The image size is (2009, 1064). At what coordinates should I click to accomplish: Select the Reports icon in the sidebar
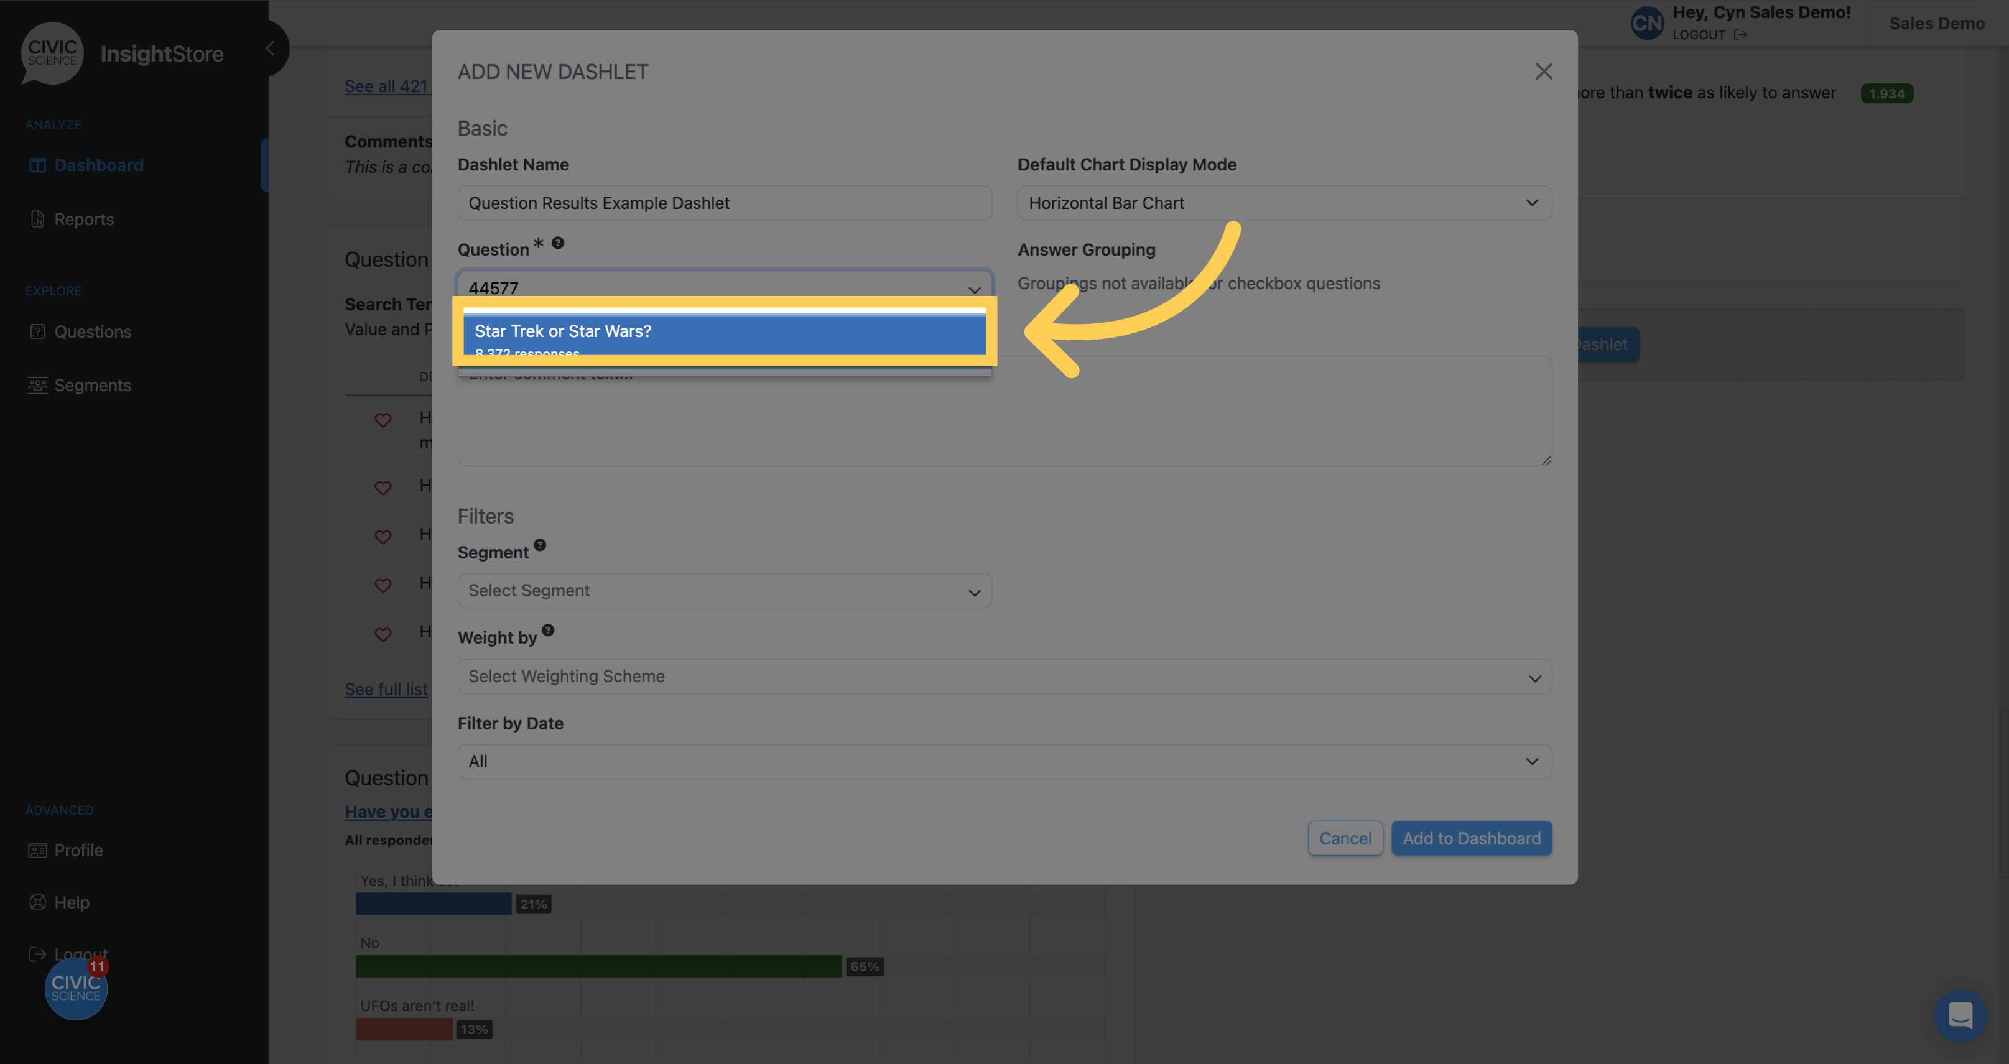(x=37, y=219)
